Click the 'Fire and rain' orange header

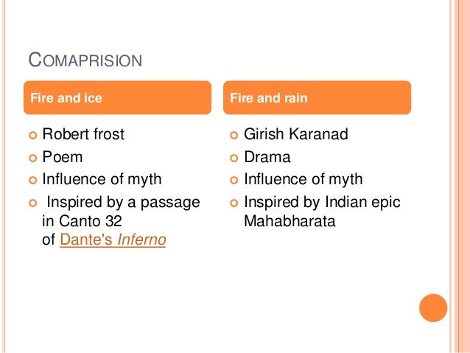317,97
